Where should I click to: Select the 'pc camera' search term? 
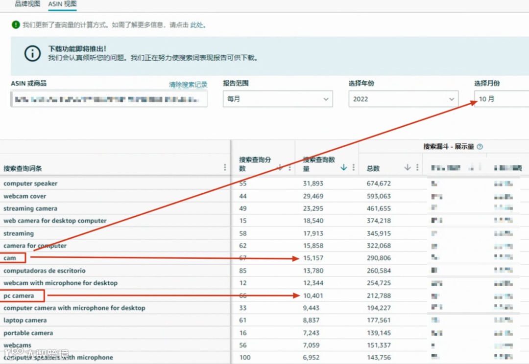click(19, 296)
